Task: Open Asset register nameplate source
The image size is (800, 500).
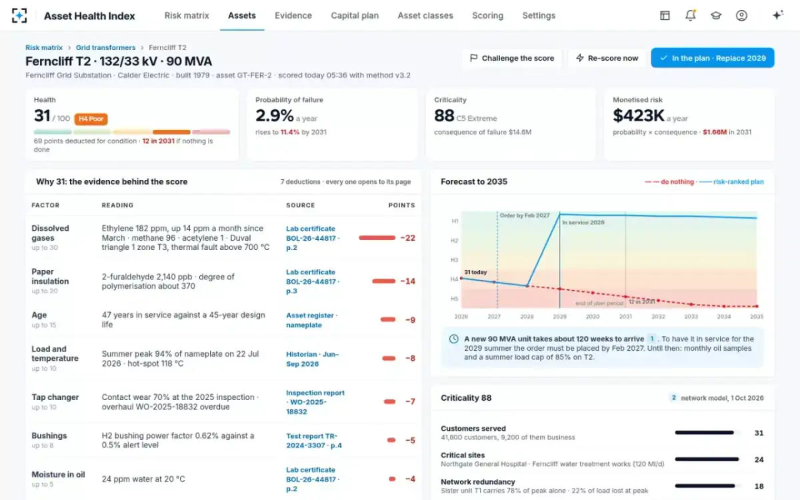Action: point(312,320)
